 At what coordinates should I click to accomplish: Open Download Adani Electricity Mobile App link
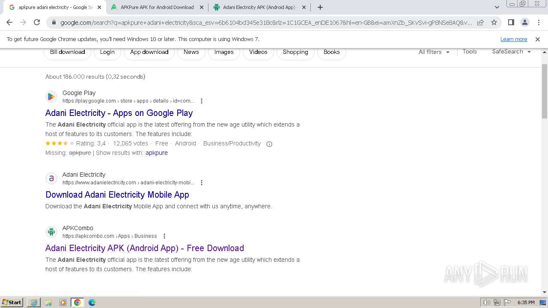tap(117, 195)
